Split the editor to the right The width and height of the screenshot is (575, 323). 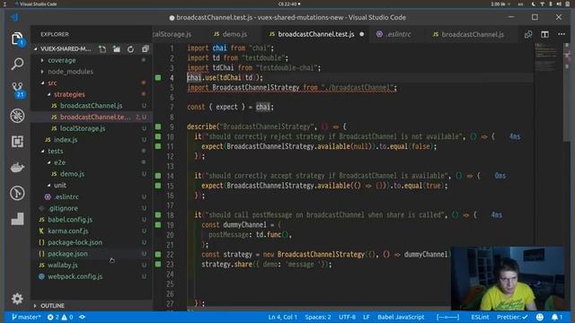pyautogui.click(x=545, y=34)
